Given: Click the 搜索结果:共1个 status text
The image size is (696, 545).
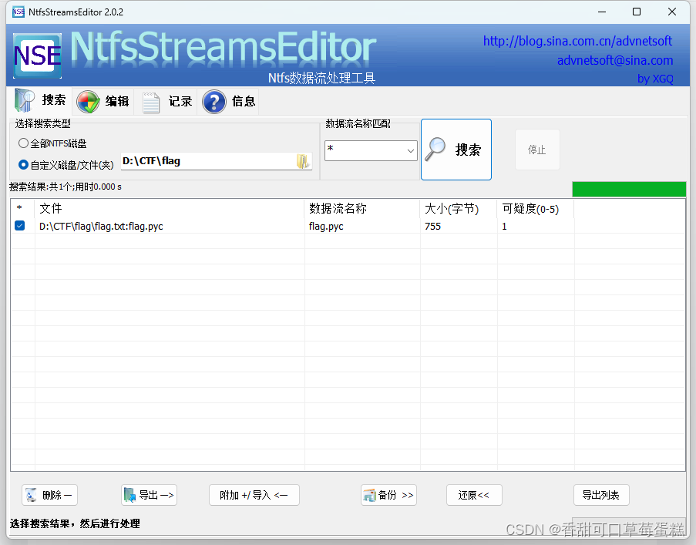Looking at the screenshot, I should (x=66, y=187).
